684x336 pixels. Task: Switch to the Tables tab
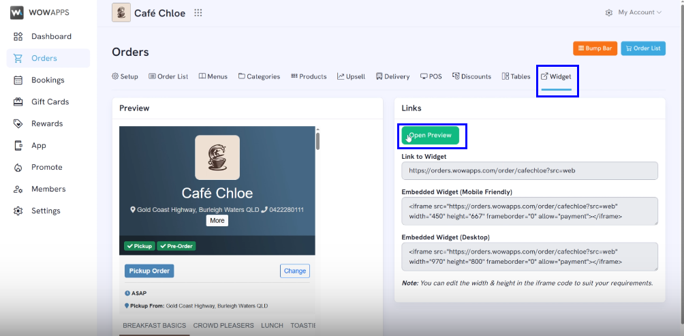pyautogui.click(x=516, y=76)
